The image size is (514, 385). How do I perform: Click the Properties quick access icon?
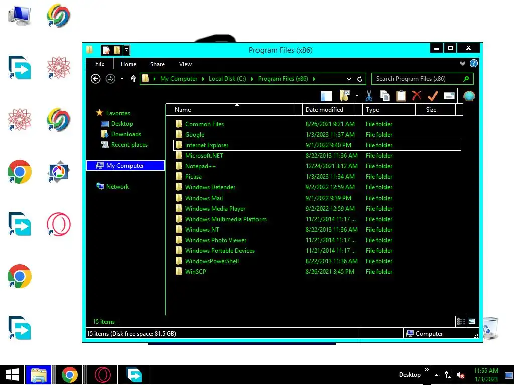coord(106,50)
